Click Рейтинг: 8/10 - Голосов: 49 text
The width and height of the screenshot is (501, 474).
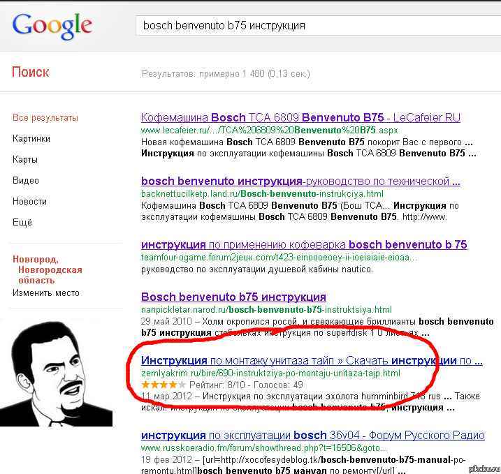click(x=246, y=385)
